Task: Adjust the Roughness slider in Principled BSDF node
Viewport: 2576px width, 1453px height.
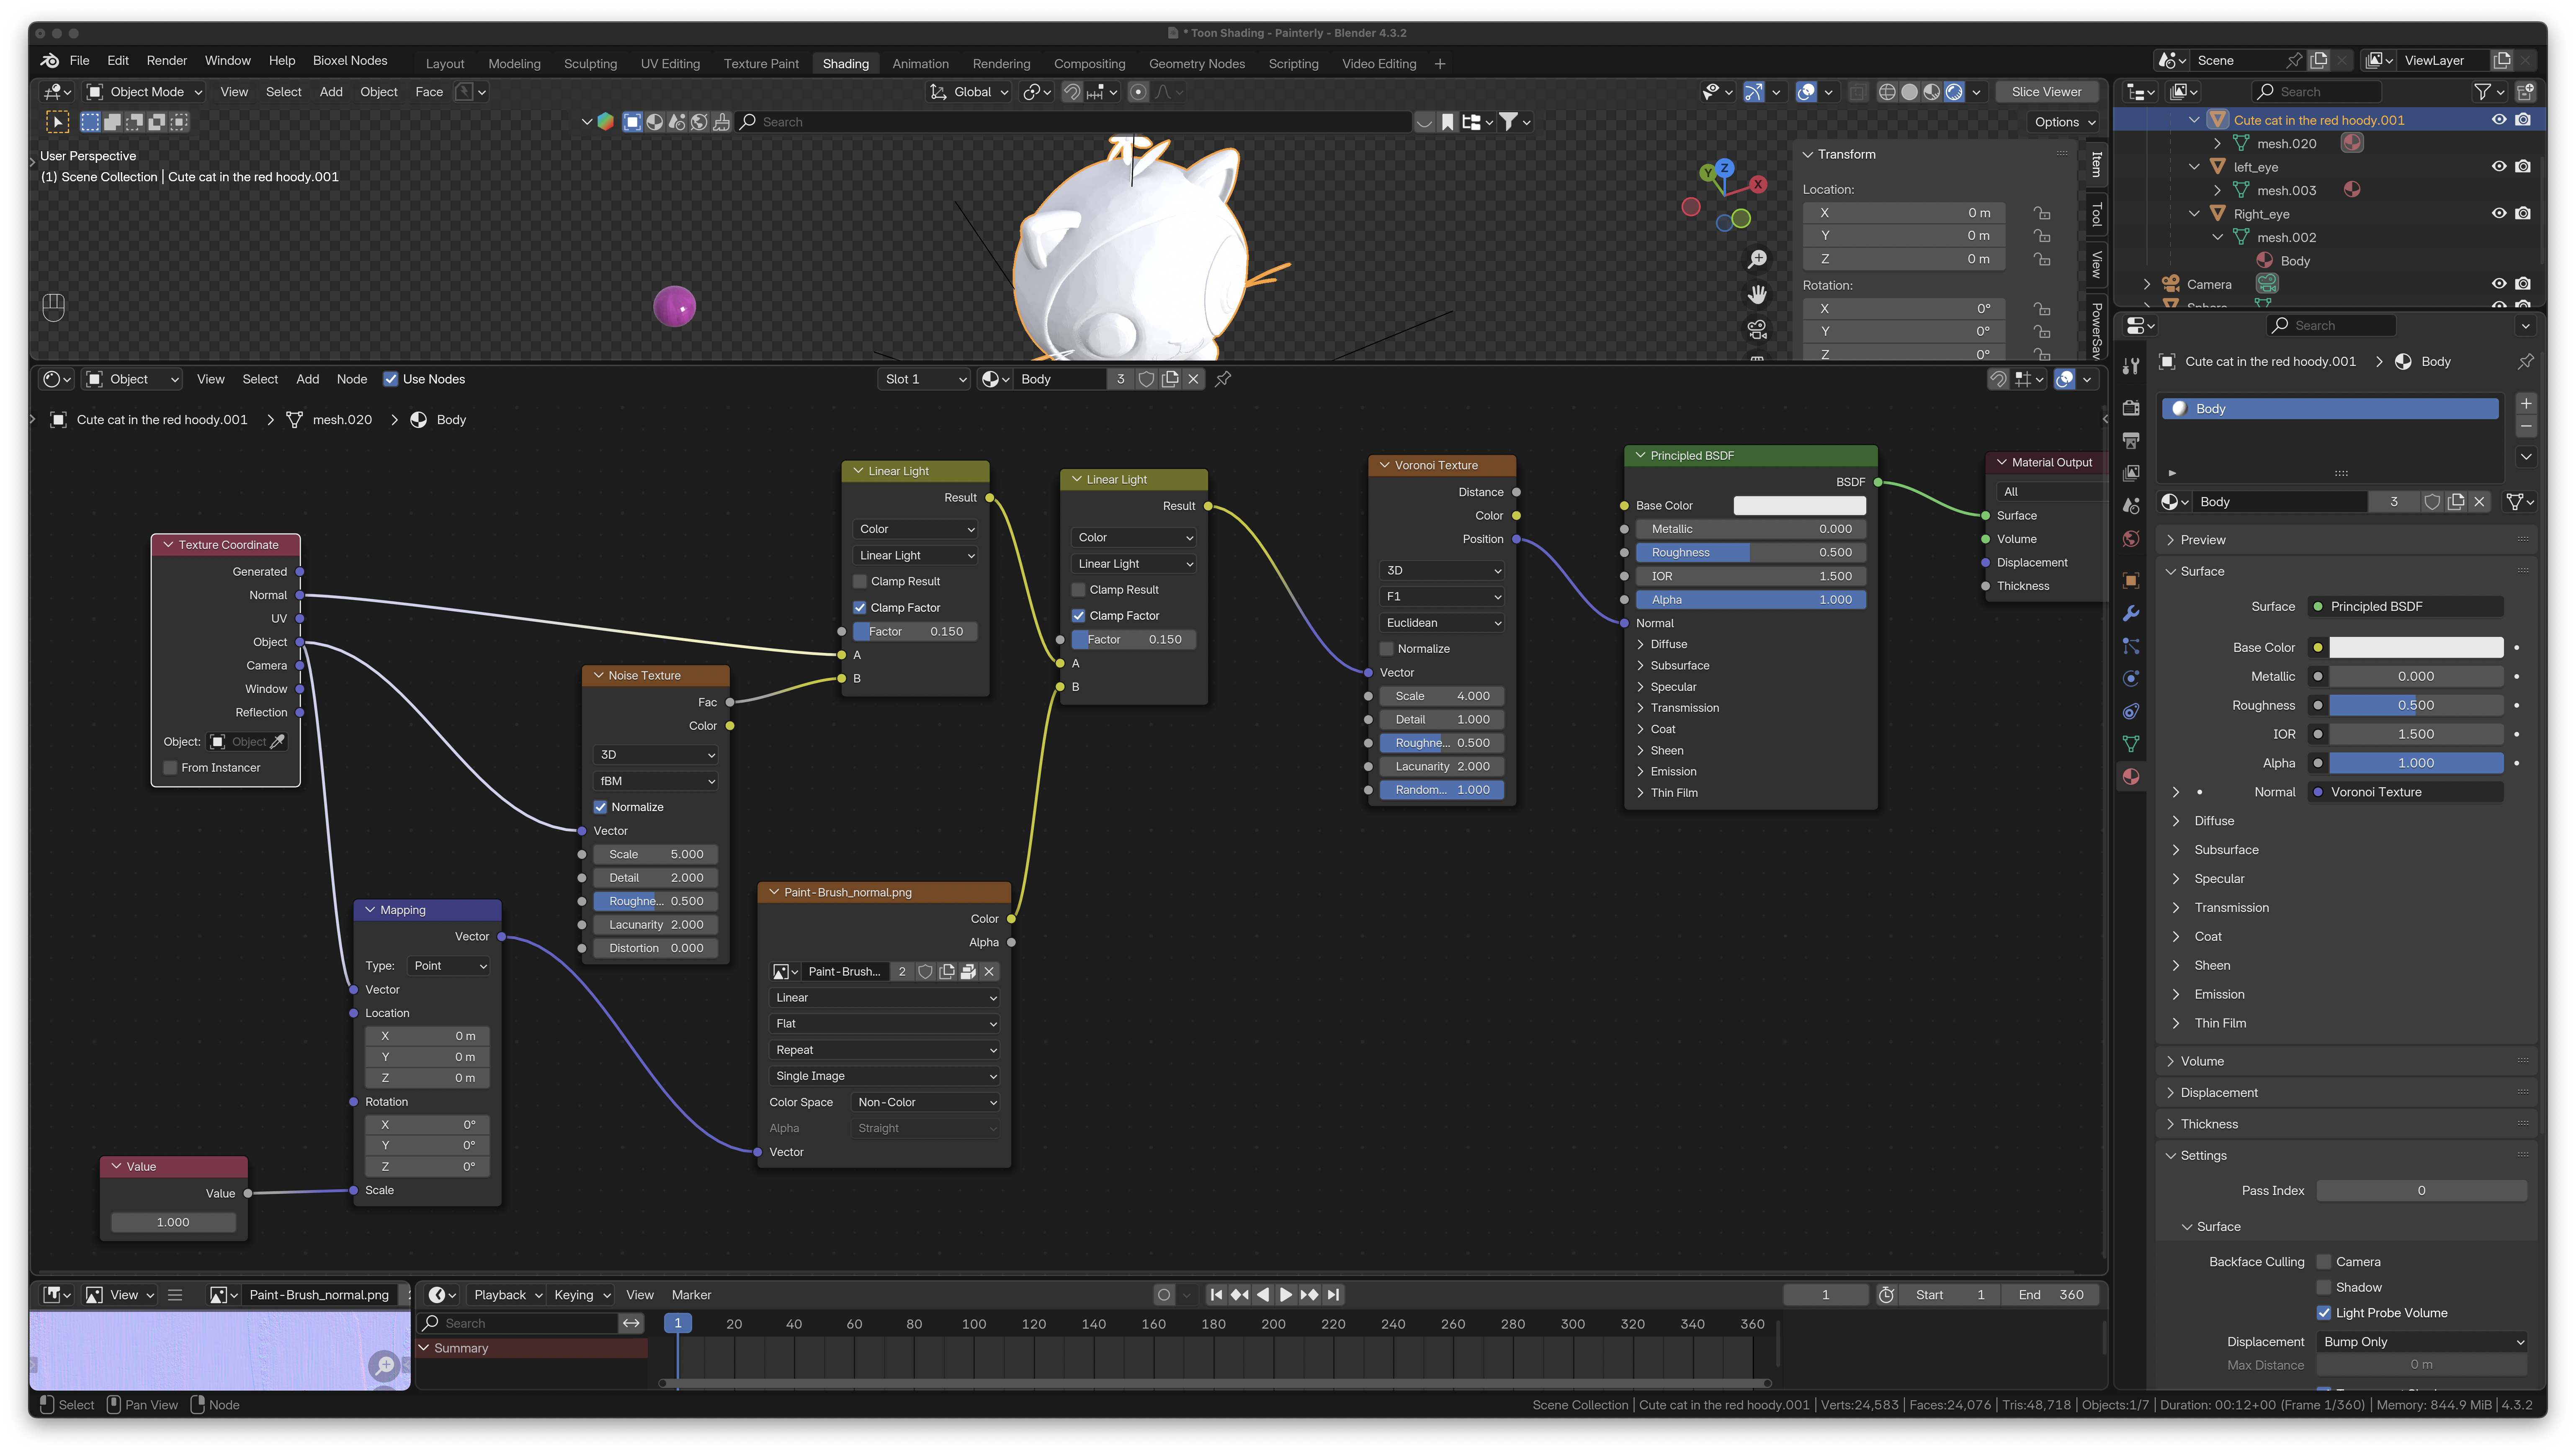Action: [x=1751, y=553]
